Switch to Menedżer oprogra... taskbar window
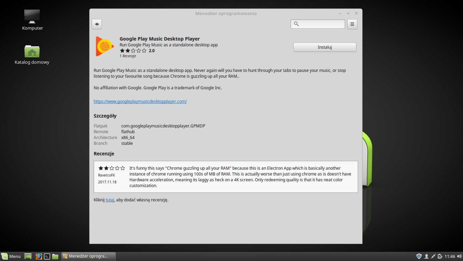This screenshot has height=261, width=463. pos(89,256)
